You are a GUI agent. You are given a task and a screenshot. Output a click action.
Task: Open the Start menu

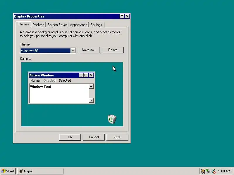pyautogui.click(x=8, y=171)
